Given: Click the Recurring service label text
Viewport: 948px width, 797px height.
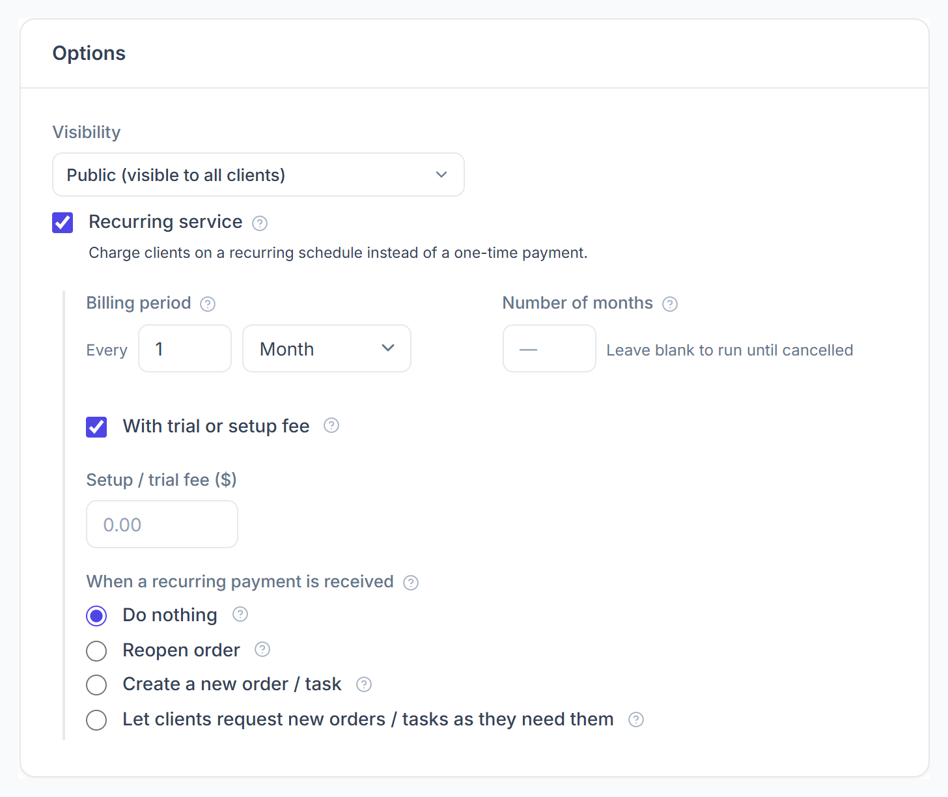Looking at the screenshot, I should (x=165, y=222).
